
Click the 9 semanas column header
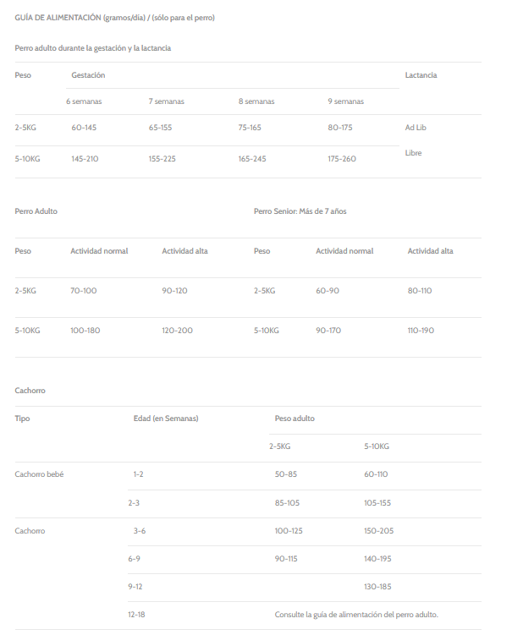pyautogui.click(x=345, y=101)
